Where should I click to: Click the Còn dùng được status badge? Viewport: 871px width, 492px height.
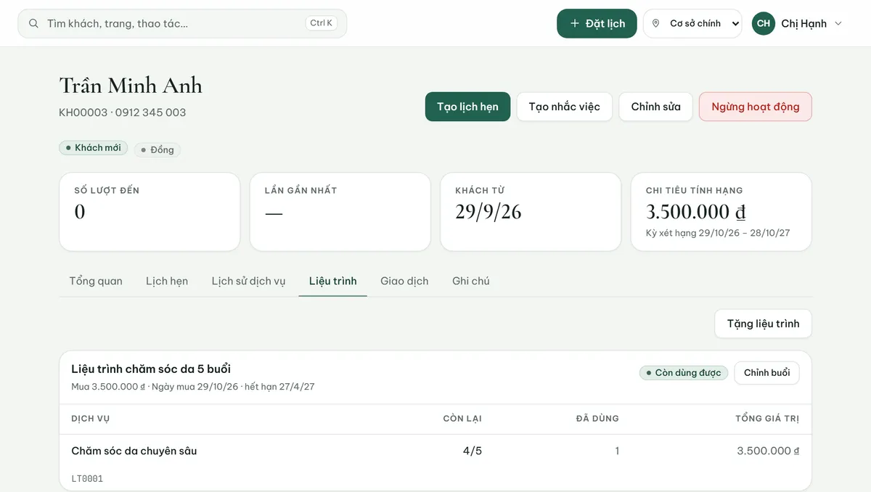coord(683,372)
